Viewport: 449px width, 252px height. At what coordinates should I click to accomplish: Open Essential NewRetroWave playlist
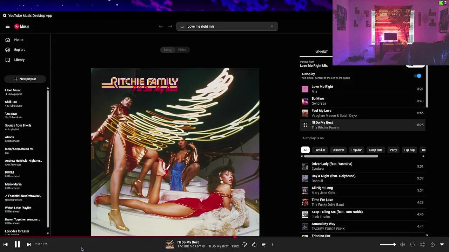tap(23, 198)
